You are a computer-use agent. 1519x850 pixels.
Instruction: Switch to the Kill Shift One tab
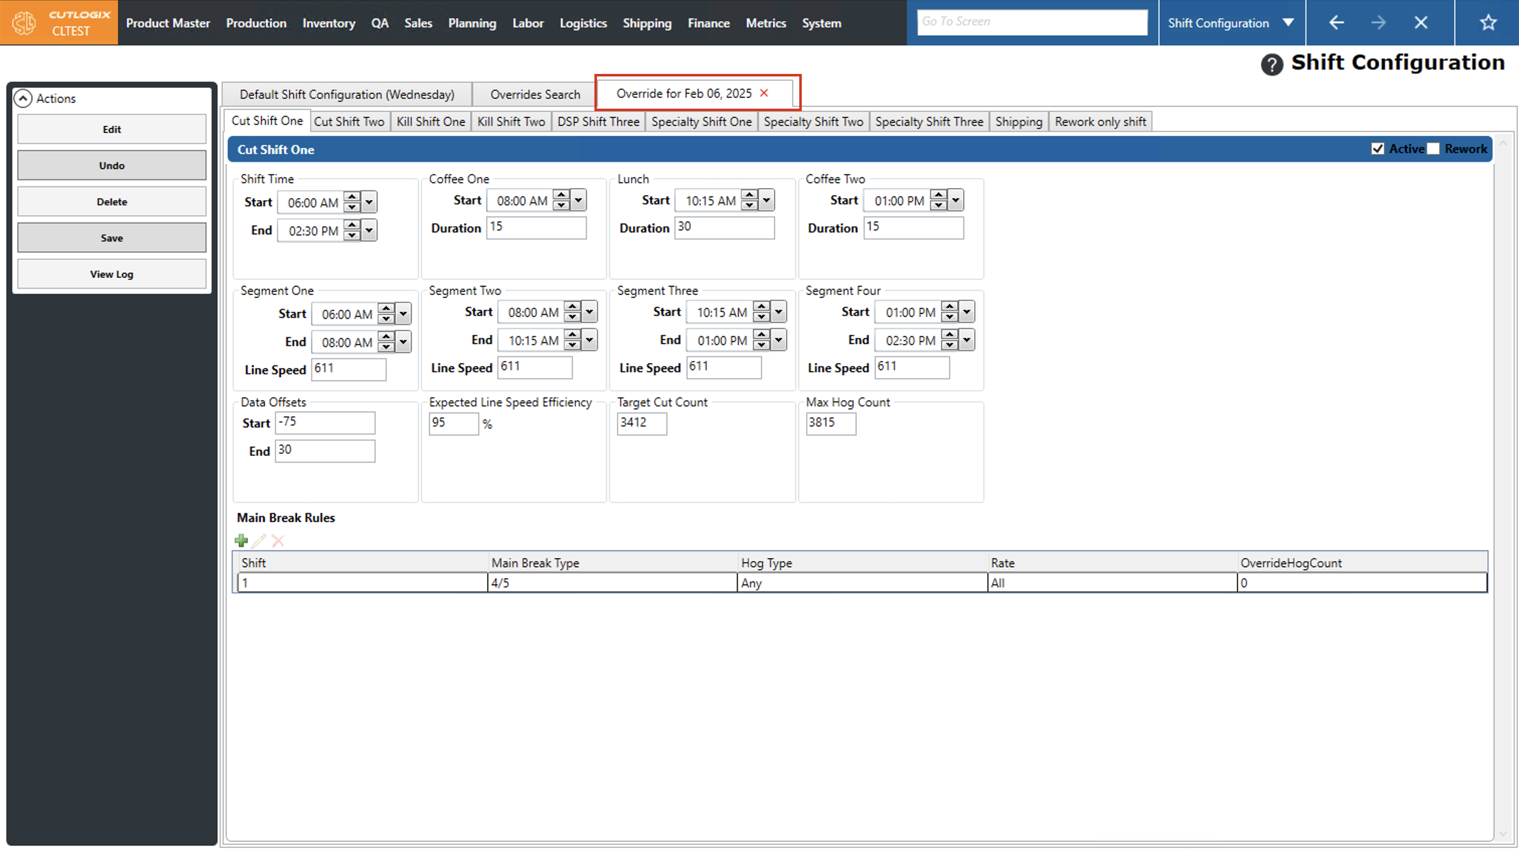(430, 121)
